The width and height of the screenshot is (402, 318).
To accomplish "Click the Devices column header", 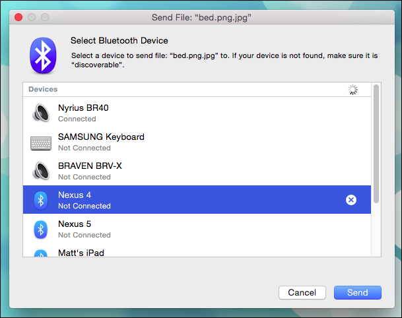I will [43, 89].
